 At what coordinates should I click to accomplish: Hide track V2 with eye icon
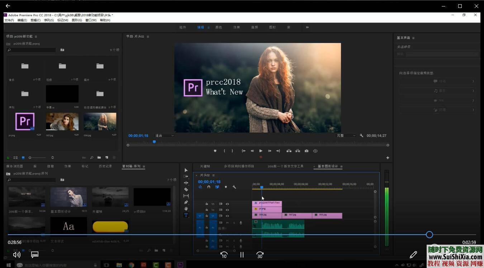tap(227, 210)
